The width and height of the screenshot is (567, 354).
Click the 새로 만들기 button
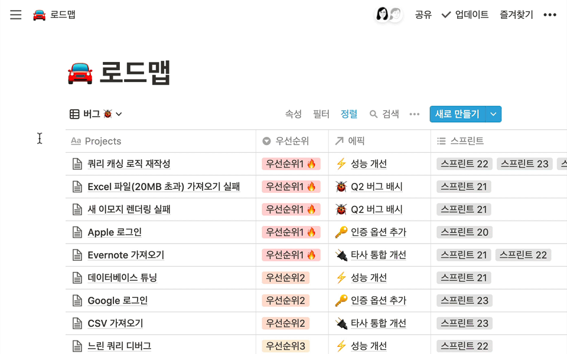tap(457, 114)
